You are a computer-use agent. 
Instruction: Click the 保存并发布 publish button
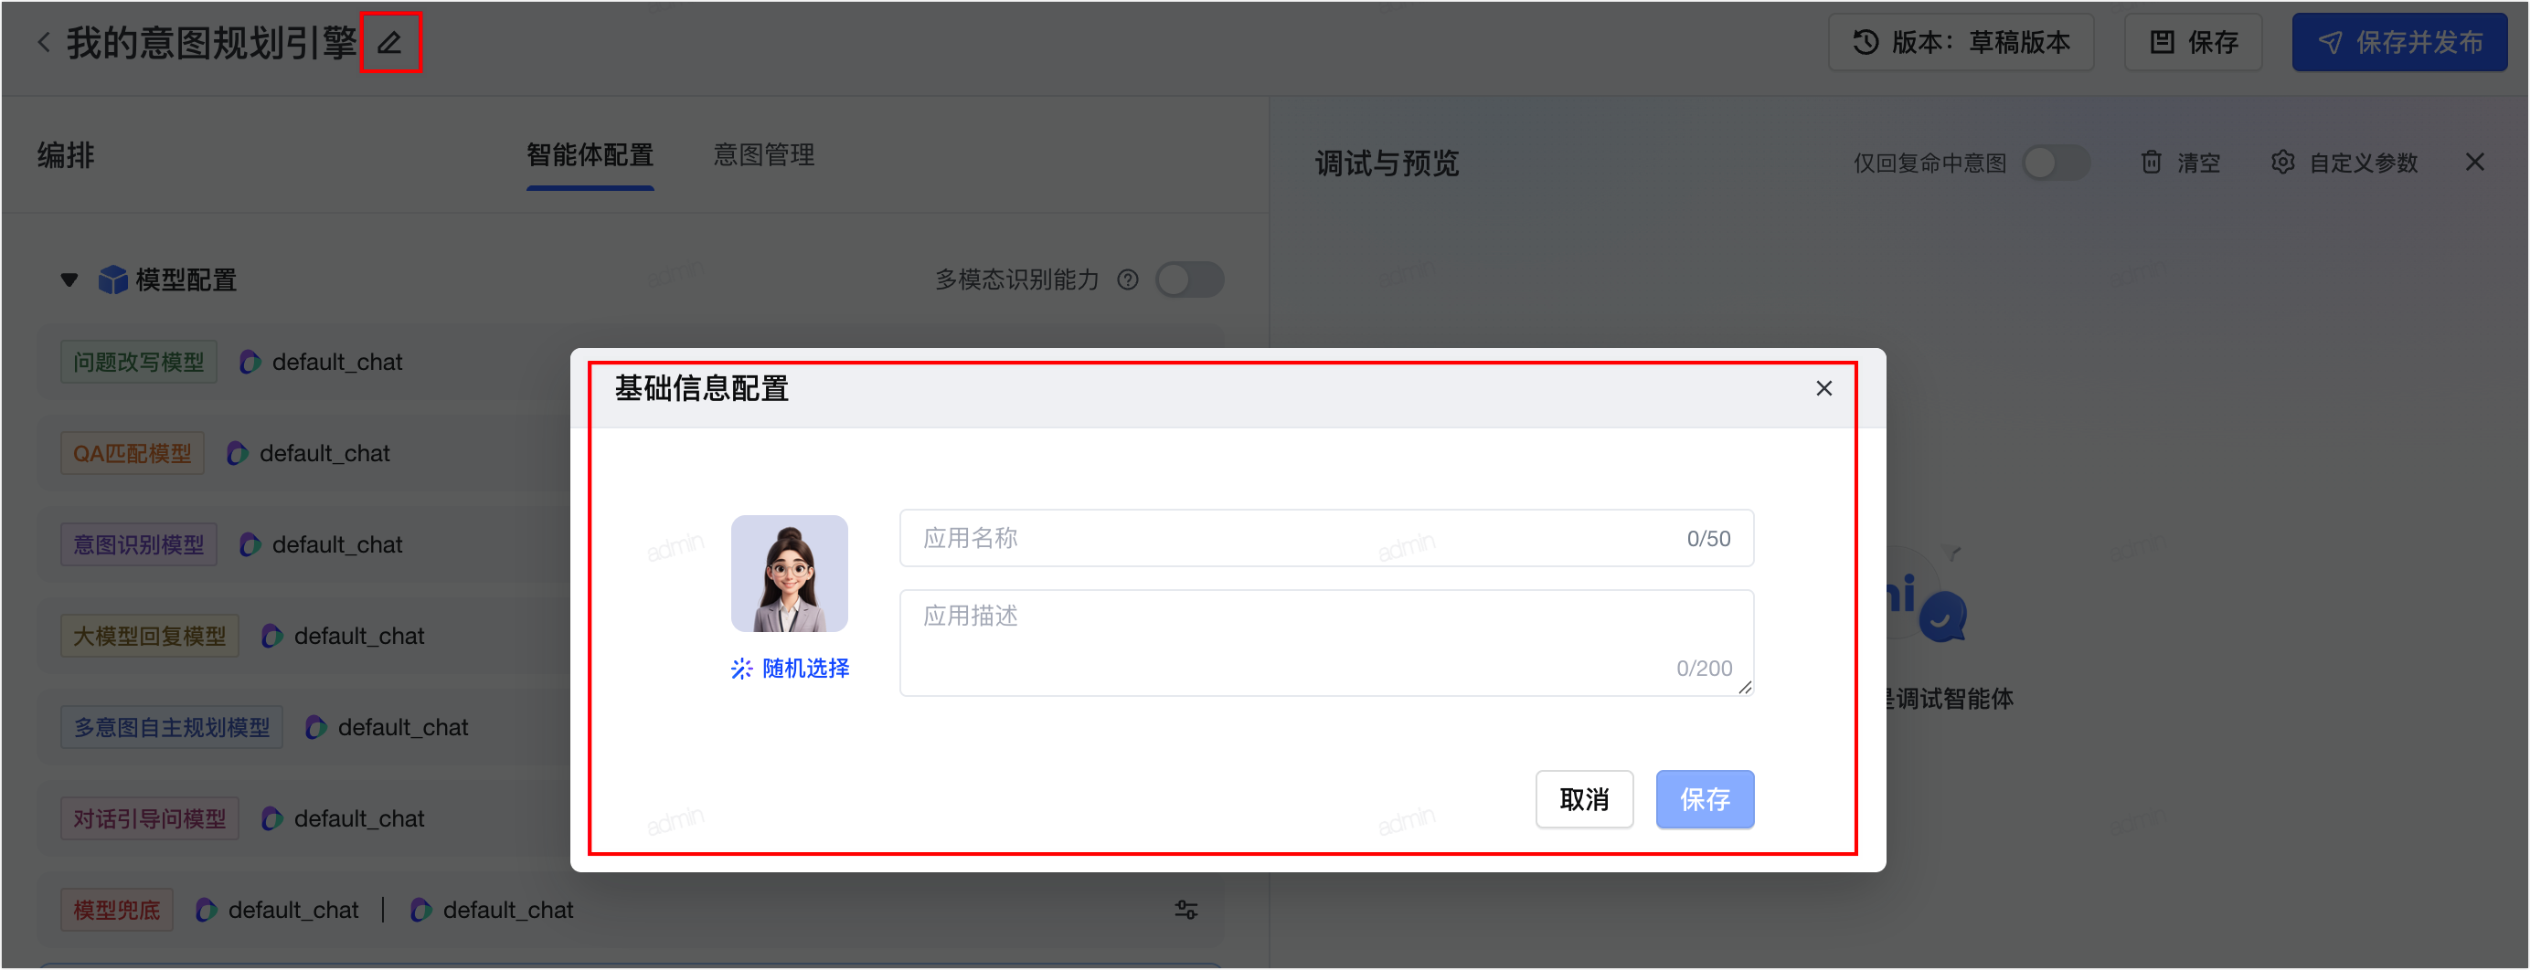pyautogui.click(x=2399, y=43)
